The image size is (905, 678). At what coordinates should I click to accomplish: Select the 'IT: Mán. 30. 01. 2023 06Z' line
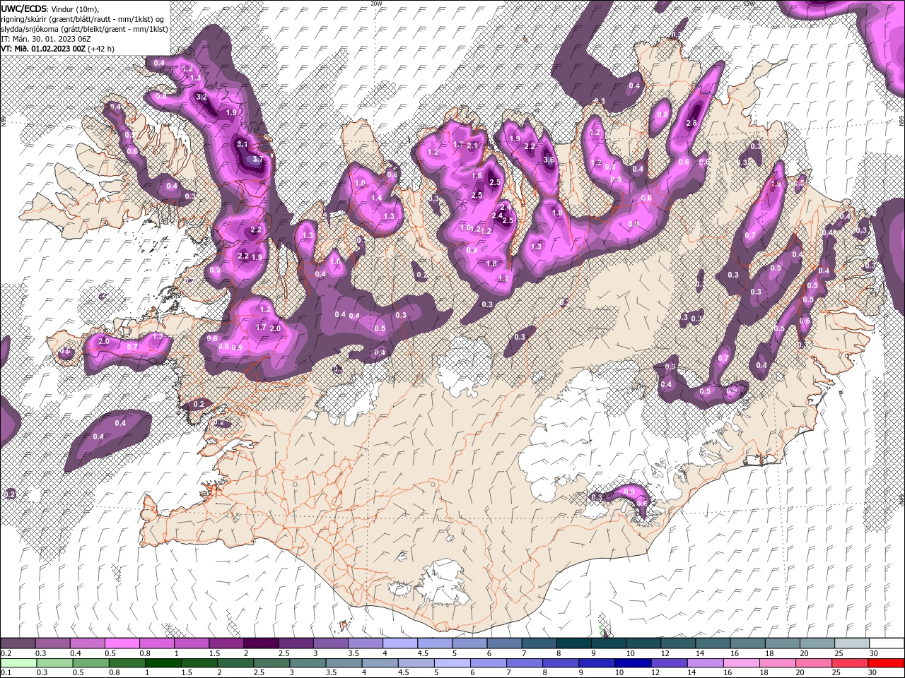[46, 39]
